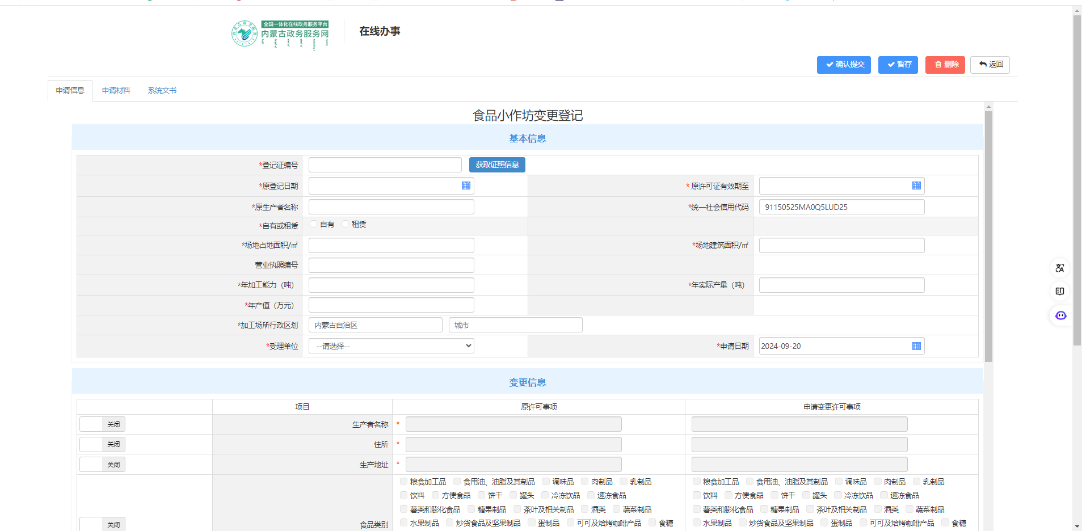1082x531 pixels.
Task: Switch to the 申请材料 tab
Action: click(116, 91)
